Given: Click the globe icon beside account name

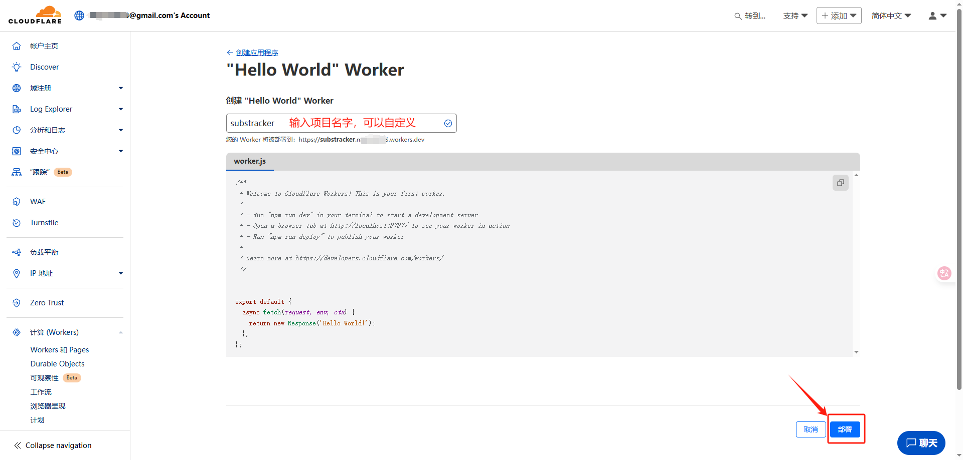Looking at the screenshot, I should coord(79,16).
